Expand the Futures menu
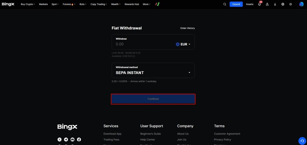307x145 pixels. pyautogui.click(x=69, y=4)
